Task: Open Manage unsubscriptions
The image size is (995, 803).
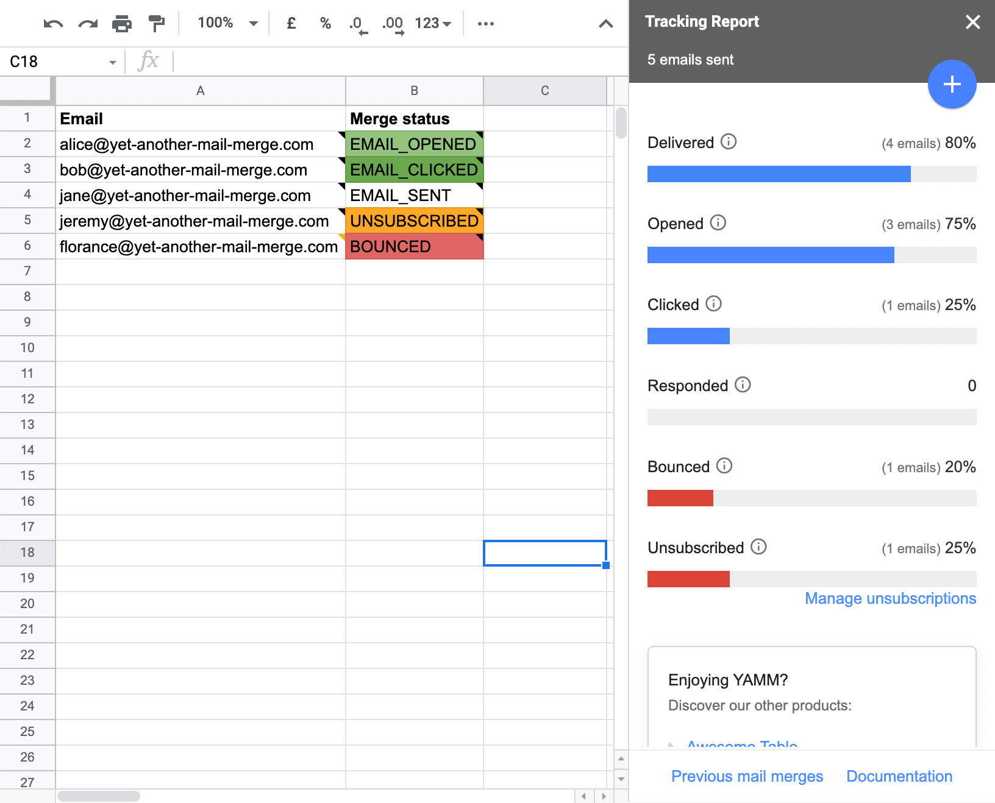Action: (x=890, y=598)
